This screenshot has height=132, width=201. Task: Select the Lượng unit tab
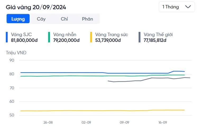click(x=18, y=19)
